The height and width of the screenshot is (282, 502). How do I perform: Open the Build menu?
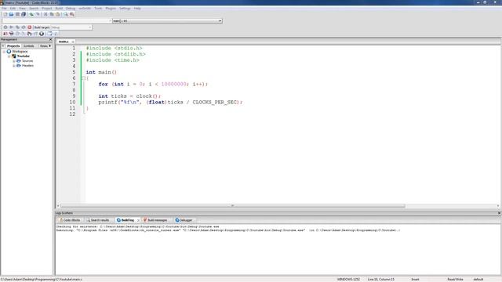59,9
